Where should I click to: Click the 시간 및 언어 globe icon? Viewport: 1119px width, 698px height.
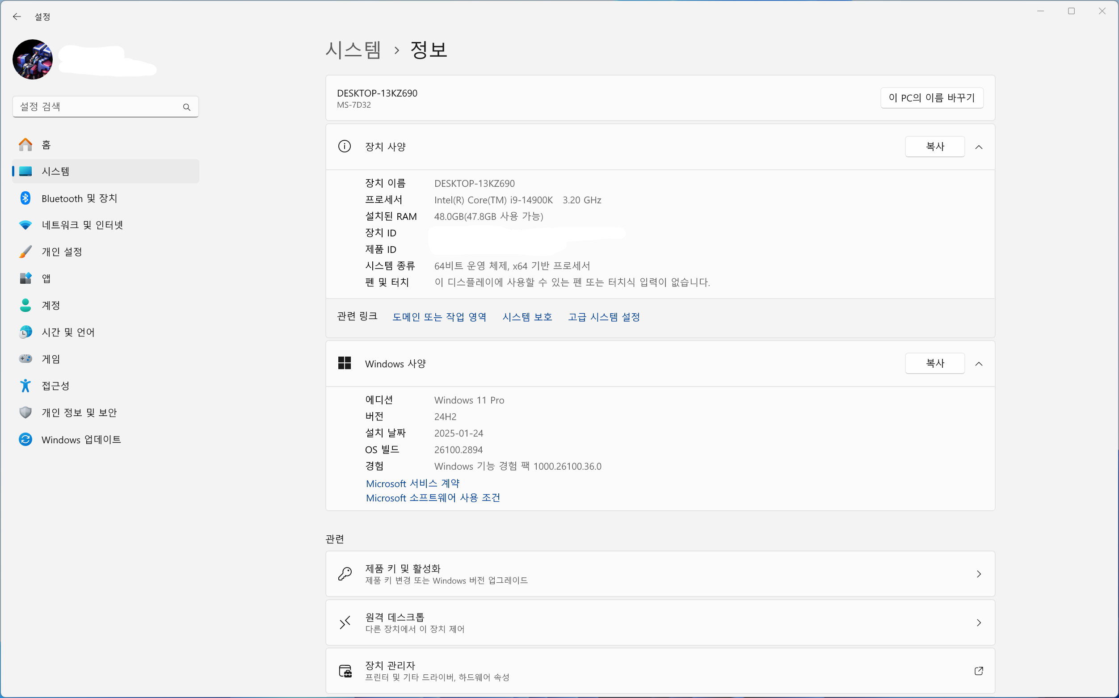pos(25,332)
